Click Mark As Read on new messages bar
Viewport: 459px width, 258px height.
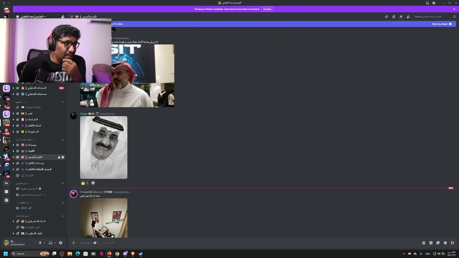point(442,24)
